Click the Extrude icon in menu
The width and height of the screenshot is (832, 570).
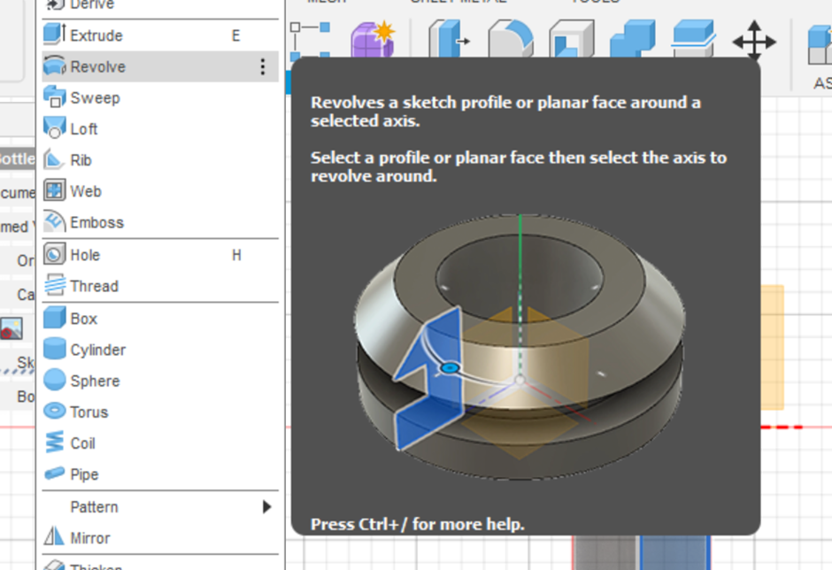pyautogui.click(x=54, y=34)
